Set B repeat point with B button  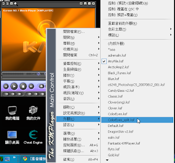click(x=43, y=94)
